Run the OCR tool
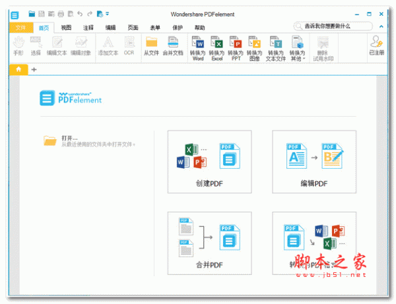Screen dimensions: 396x304 coord(129,46)
